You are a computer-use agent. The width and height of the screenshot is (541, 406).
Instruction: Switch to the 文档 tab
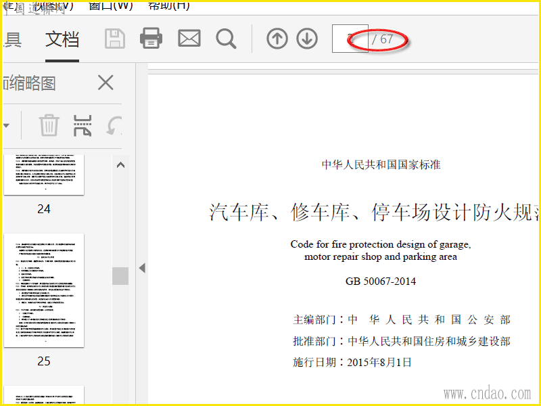click(x=62, y=39)
